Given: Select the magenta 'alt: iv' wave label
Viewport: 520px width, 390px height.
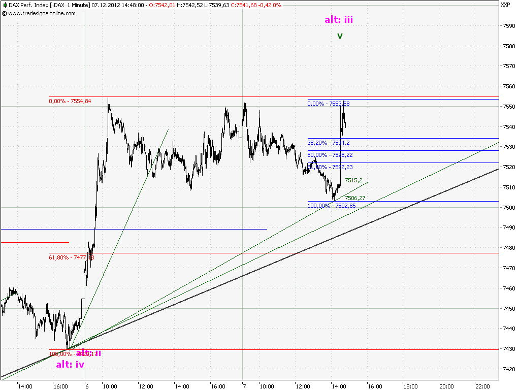Looking at the screenshot, I should point(70,365).
